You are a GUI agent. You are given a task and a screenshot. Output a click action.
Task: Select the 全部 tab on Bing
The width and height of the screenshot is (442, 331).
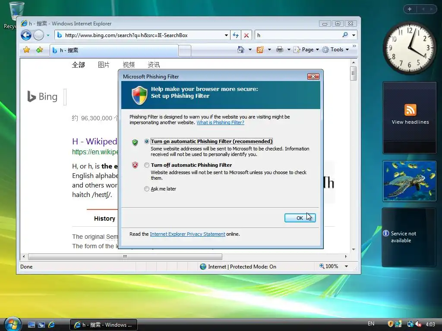pyautogui.click(x=79, y=65)
